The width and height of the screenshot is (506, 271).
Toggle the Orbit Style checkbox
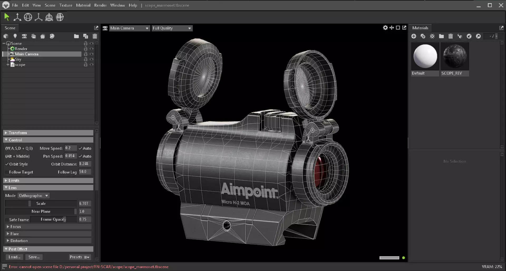coord(7,164)
